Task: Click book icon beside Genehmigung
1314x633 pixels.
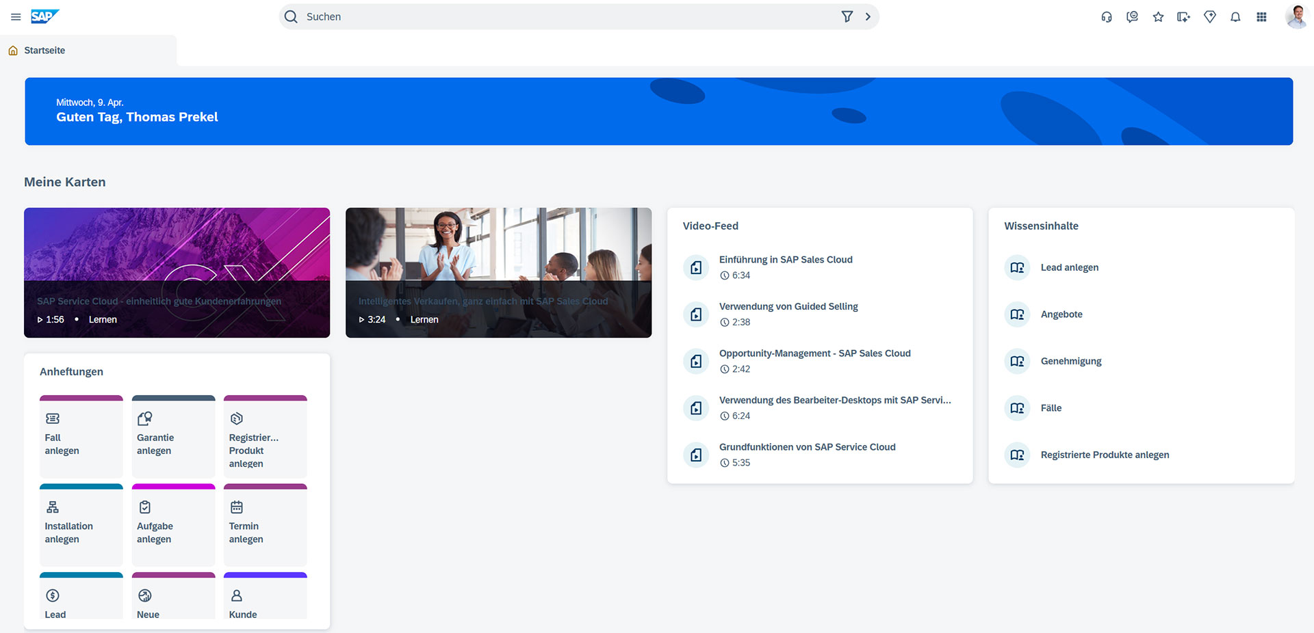Action: tap(1017, 361)
